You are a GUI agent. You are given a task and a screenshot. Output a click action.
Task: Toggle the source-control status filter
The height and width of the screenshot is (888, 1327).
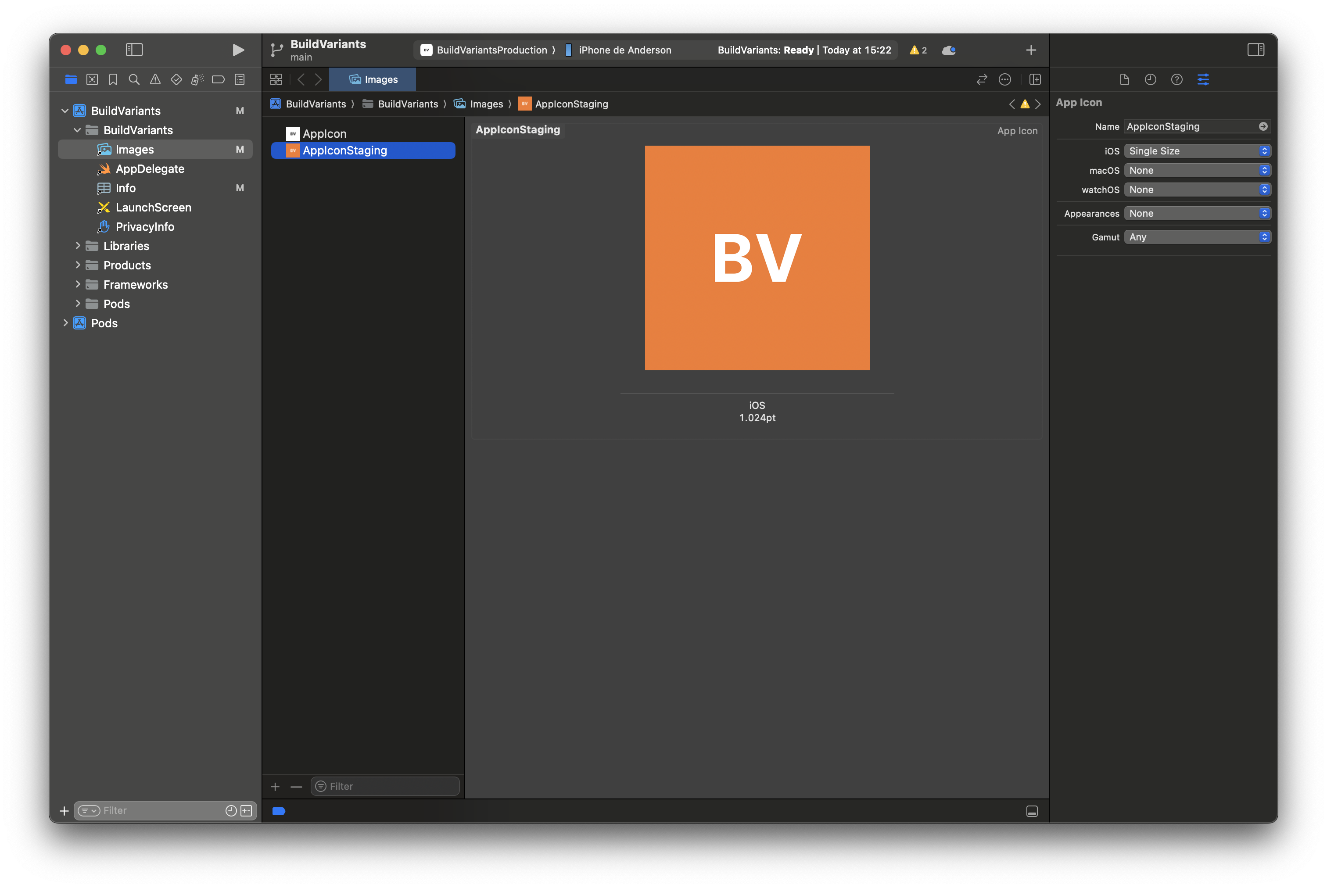pos(246,810)
